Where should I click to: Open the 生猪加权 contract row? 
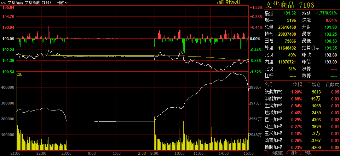(273, 106)
